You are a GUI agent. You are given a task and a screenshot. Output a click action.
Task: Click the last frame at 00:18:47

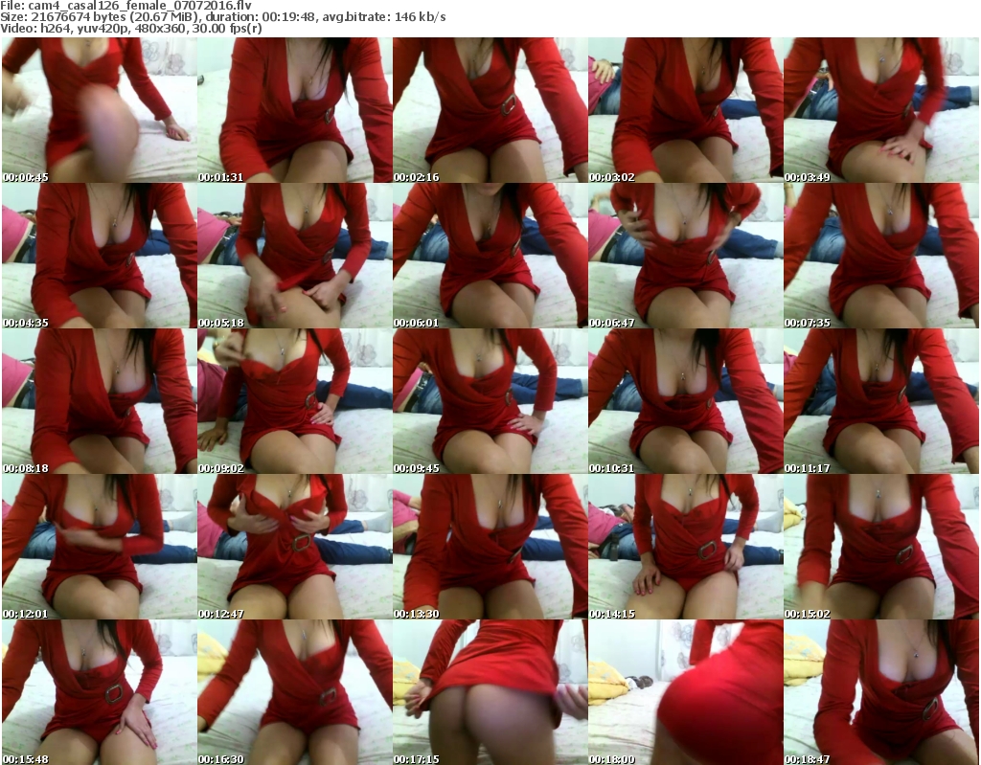[x=881, y=692]
